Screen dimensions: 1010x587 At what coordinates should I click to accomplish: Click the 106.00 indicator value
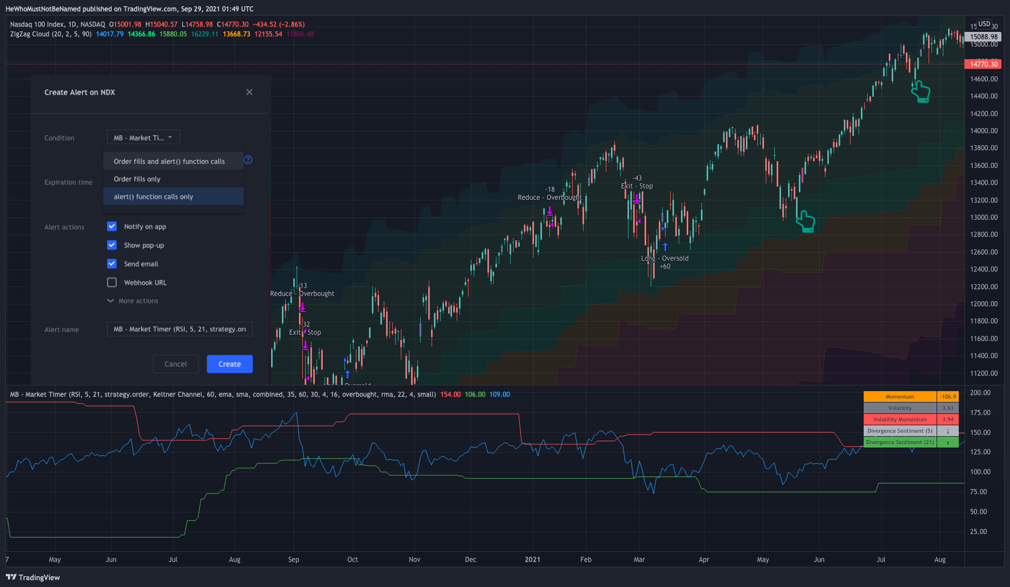pyautogui.click(x=475, y=395)
